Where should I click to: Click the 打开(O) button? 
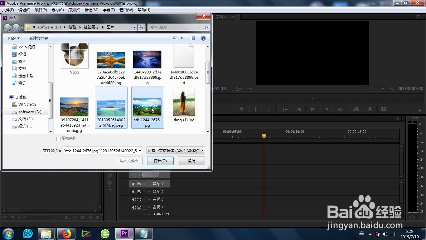(160, 161)
